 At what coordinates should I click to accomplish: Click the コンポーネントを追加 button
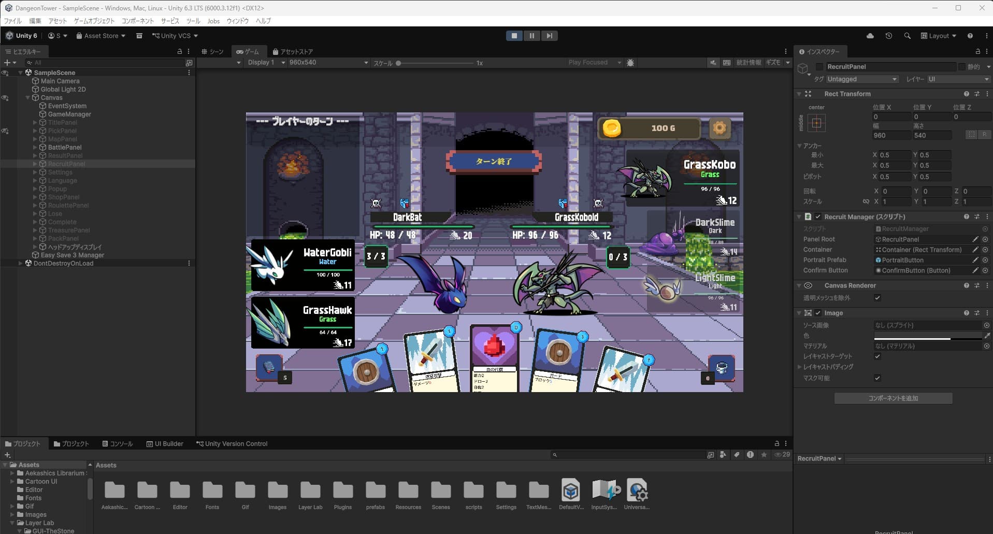click(893, 398)
